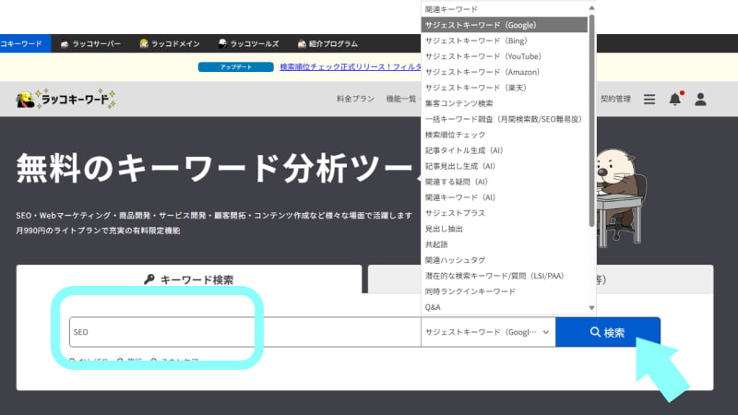738x415 pixels.
Task: Select 検索順位チェック option in list
Action: [x=504, y=135]
